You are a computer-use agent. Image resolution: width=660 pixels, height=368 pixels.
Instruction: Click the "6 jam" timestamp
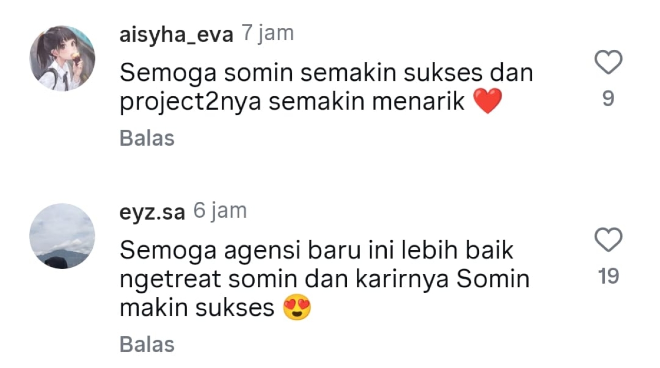coord(220,211)
